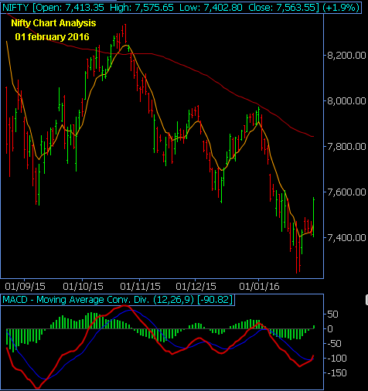Image resolution: width=368 pixels, height=391 pixels.
Task: Click the end of the dark red long moving average
Action: 313,136
